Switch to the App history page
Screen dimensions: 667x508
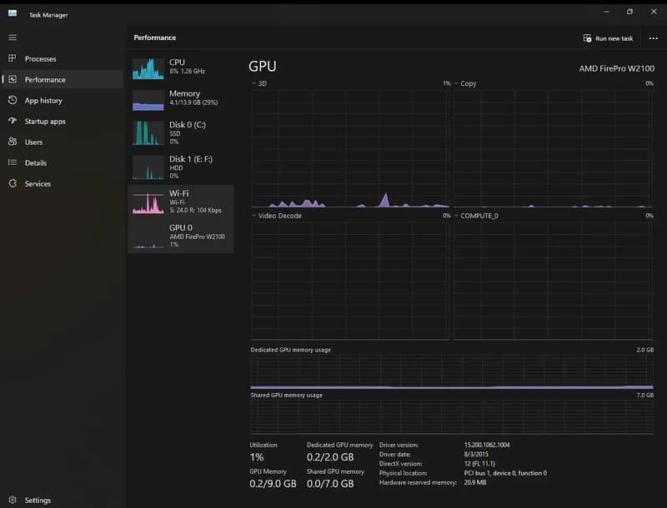[x=43, y=101]
